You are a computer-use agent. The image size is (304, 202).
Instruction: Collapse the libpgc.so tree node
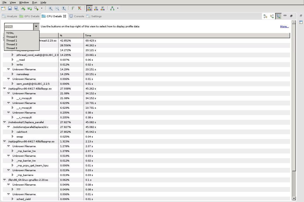[x=5, y=88]
